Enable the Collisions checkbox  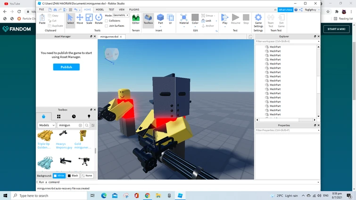(107, 21)
